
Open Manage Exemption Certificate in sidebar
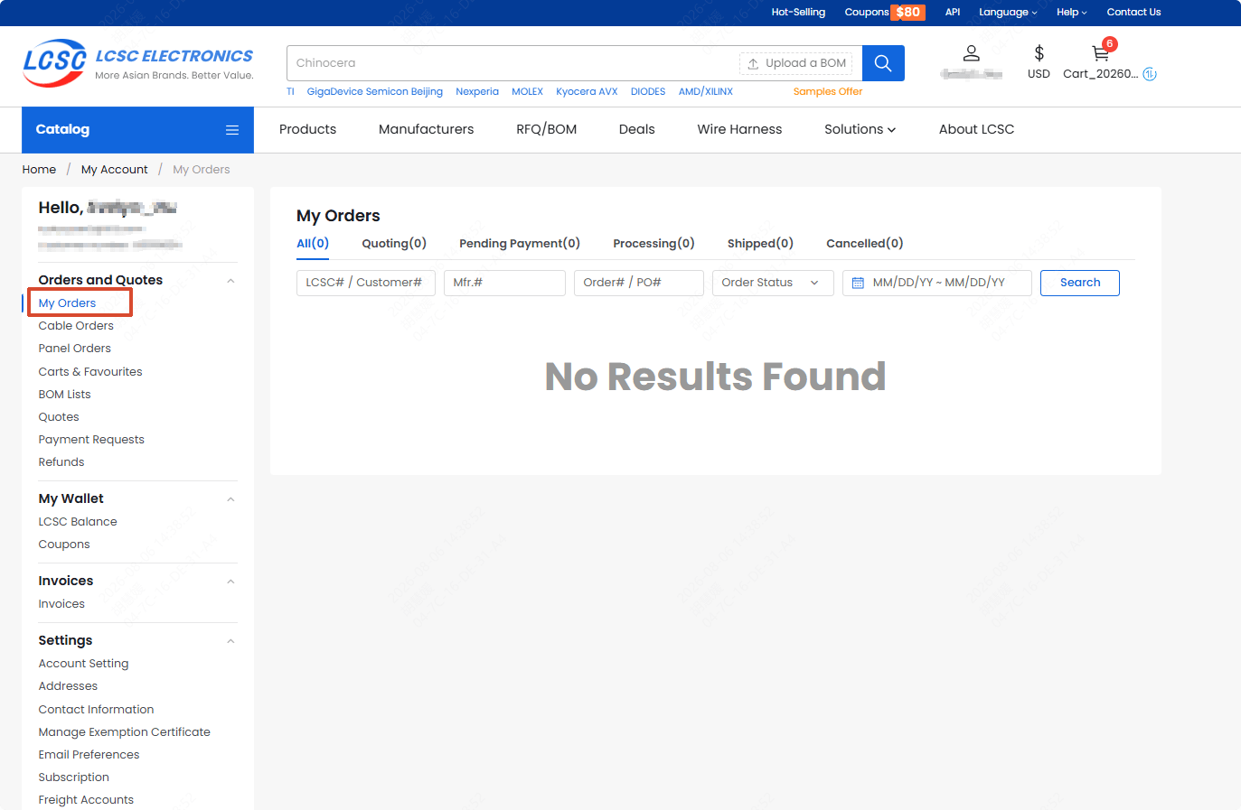click(124, 732)
